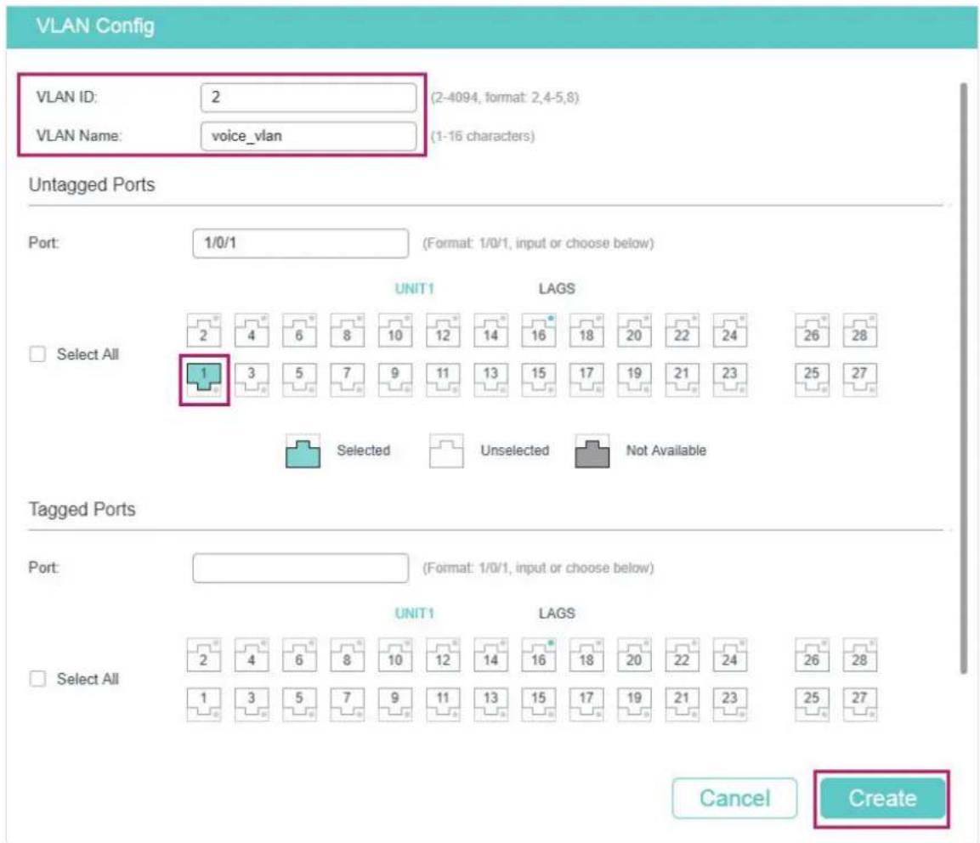
Task: Select untagged port 17 icon
Action: [x=586, y=379]
